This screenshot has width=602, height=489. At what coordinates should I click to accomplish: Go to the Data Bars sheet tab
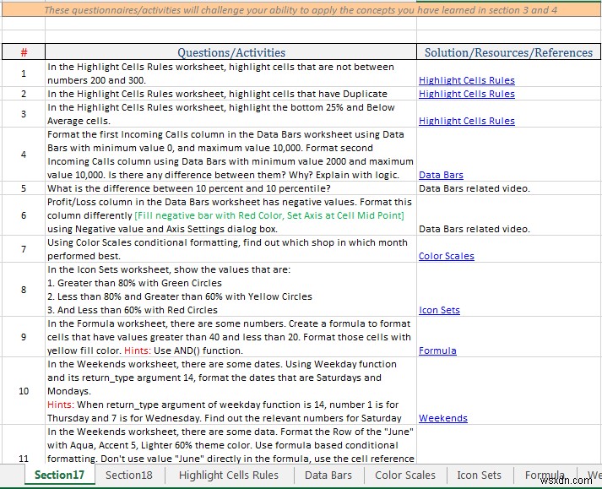(x=328, y=475)
